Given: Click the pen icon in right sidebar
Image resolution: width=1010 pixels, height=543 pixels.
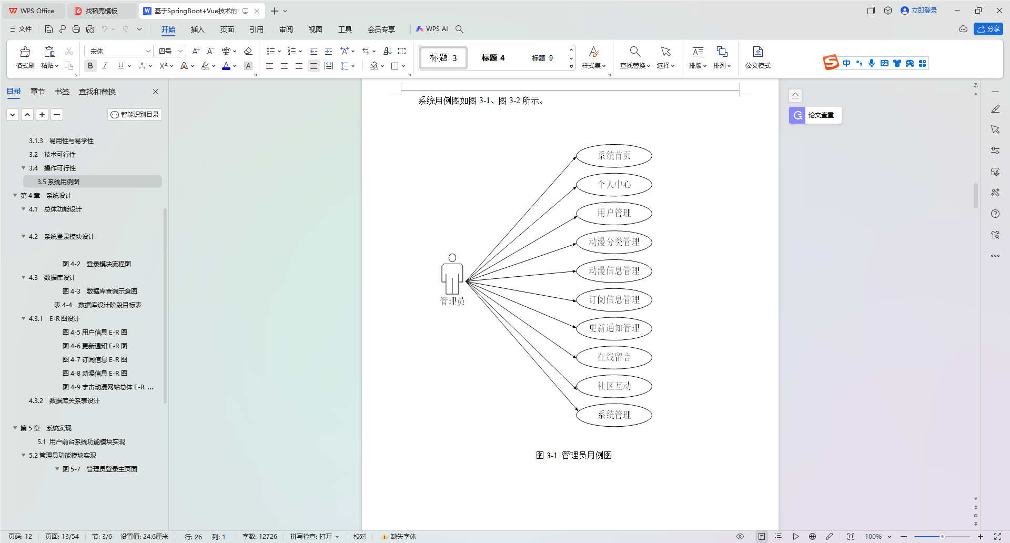Looking at the screenshot, I should 995,109.
